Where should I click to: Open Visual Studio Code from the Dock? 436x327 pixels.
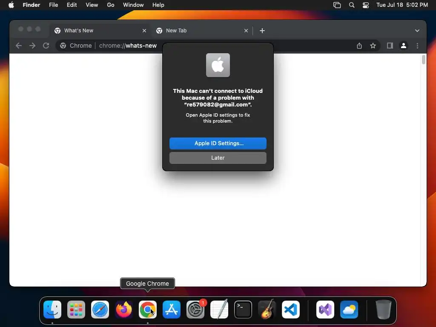(290, 310)
